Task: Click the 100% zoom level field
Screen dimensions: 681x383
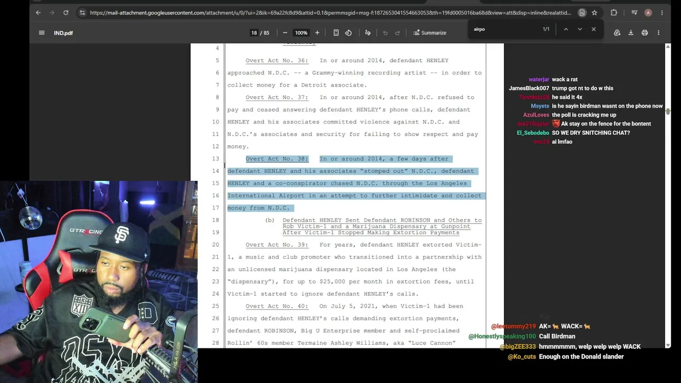Action: [301, 33]
